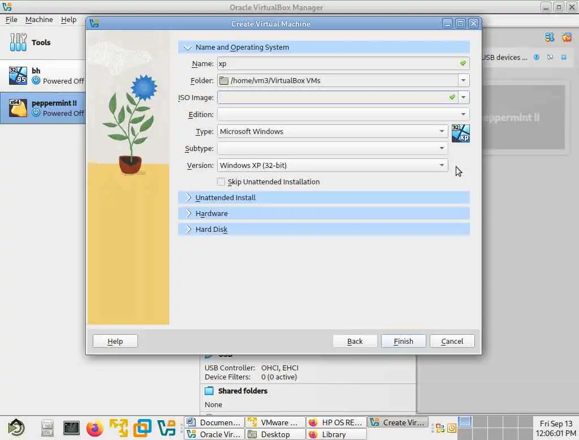Open the Peppermint start menu icon
This screenshot has width=579, height=440.
(16, 428)
